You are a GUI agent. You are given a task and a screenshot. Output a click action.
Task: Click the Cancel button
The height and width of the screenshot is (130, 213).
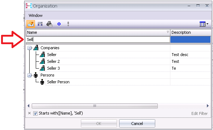point(137,124)
